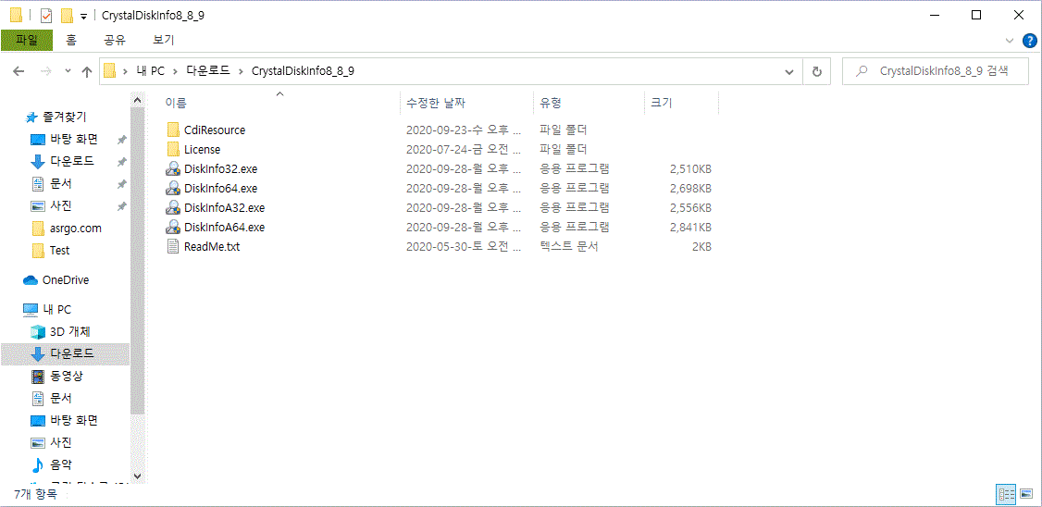Click the CrystalDiskInfo8_8_9 search box

[937, 72]
